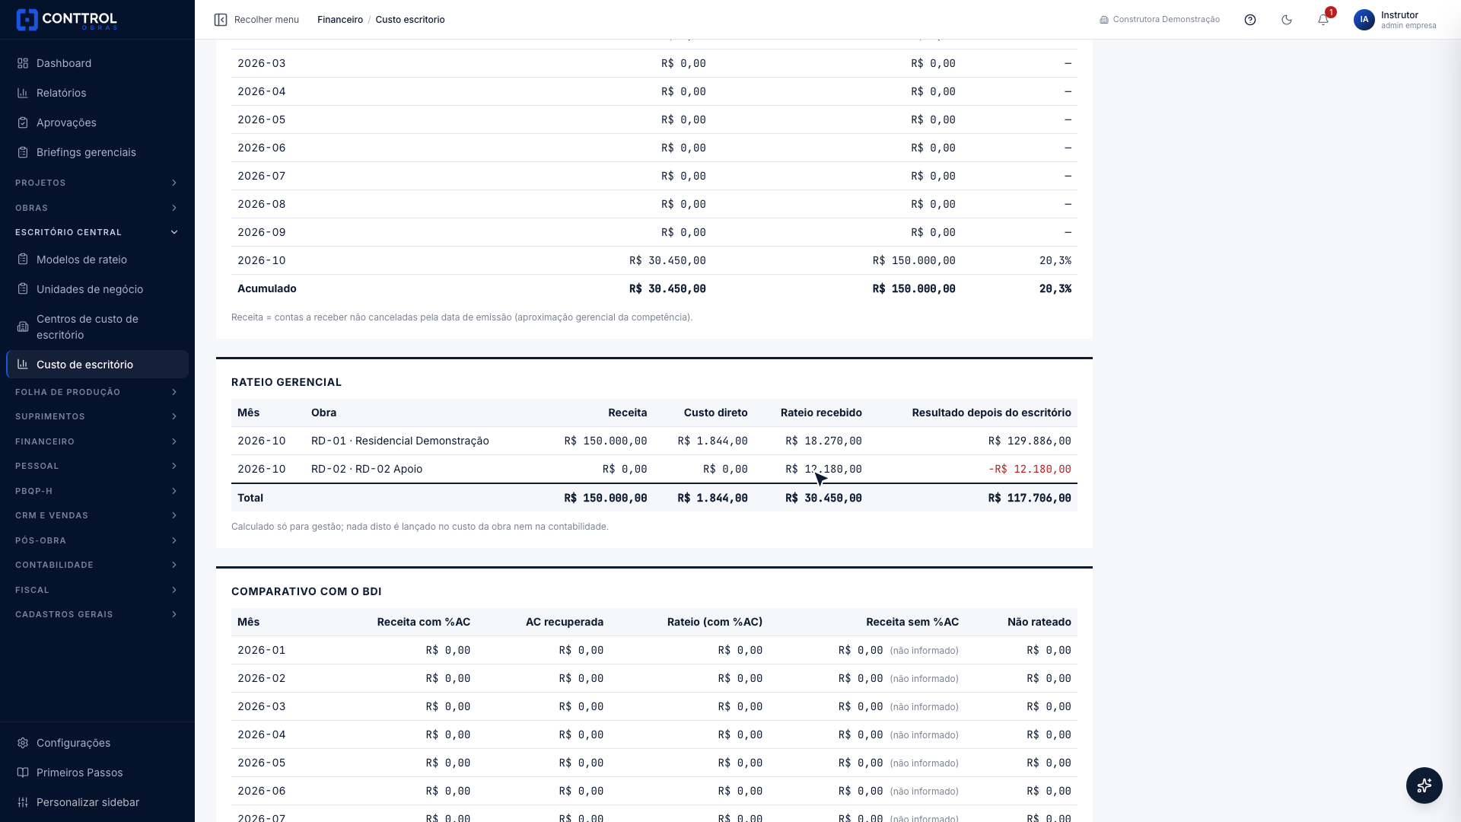
Task: Open the Relatórios menu item
Action: (x=97, y=93)
